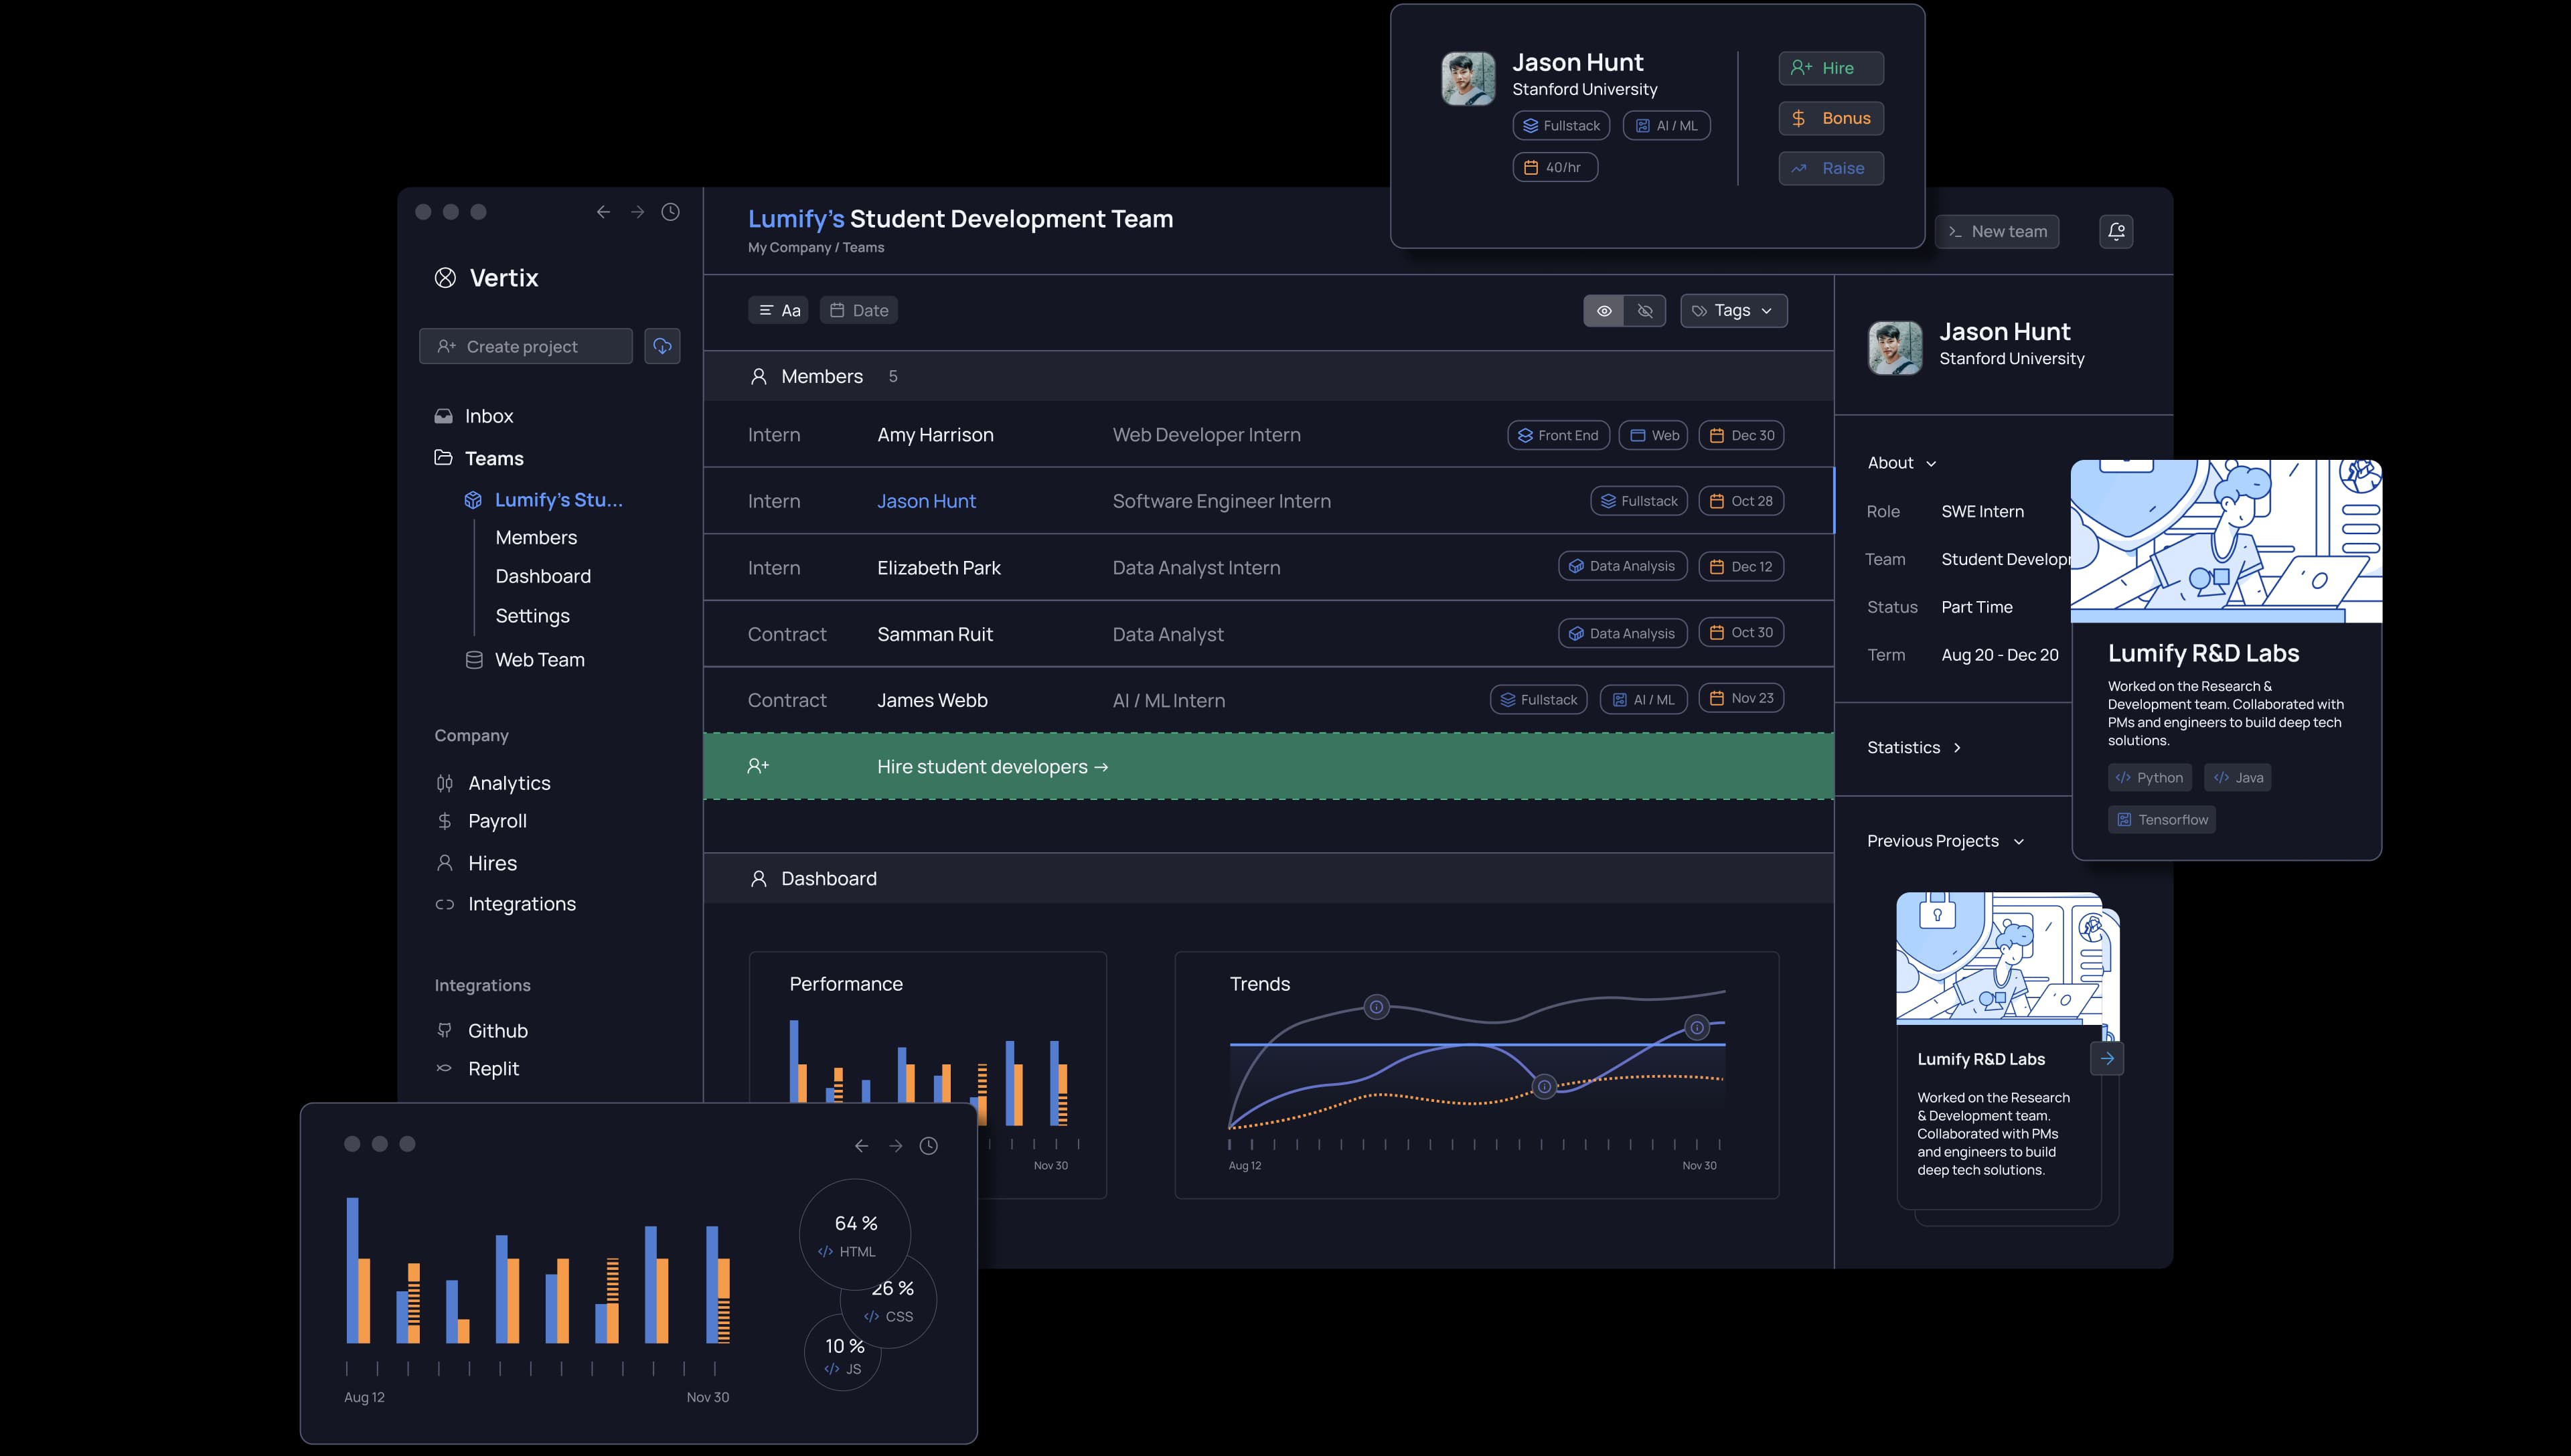
Task: Enable the visible eye toggle
Action: (1604, 311)
